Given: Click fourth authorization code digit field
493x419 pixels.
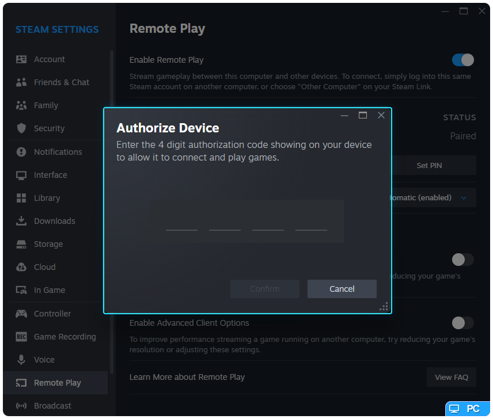Looking at the screenshot, I should [311, 222].
